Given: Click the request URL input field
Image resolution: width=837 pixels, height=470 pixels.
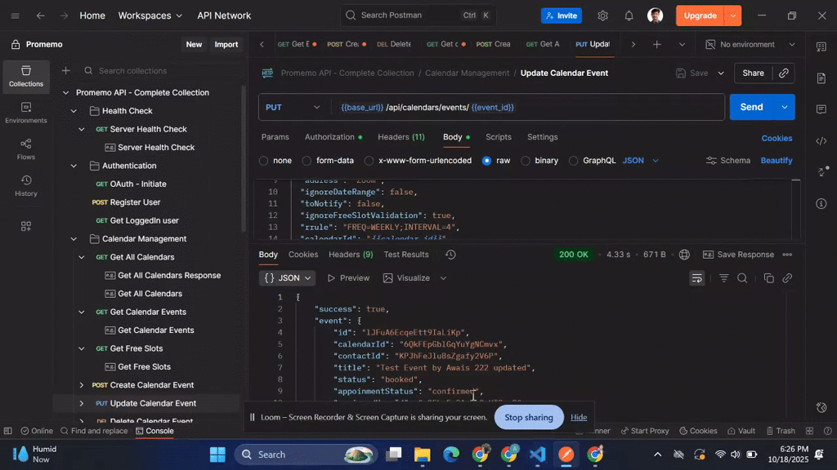Looking at the screenshot, I should pos(529,107).
